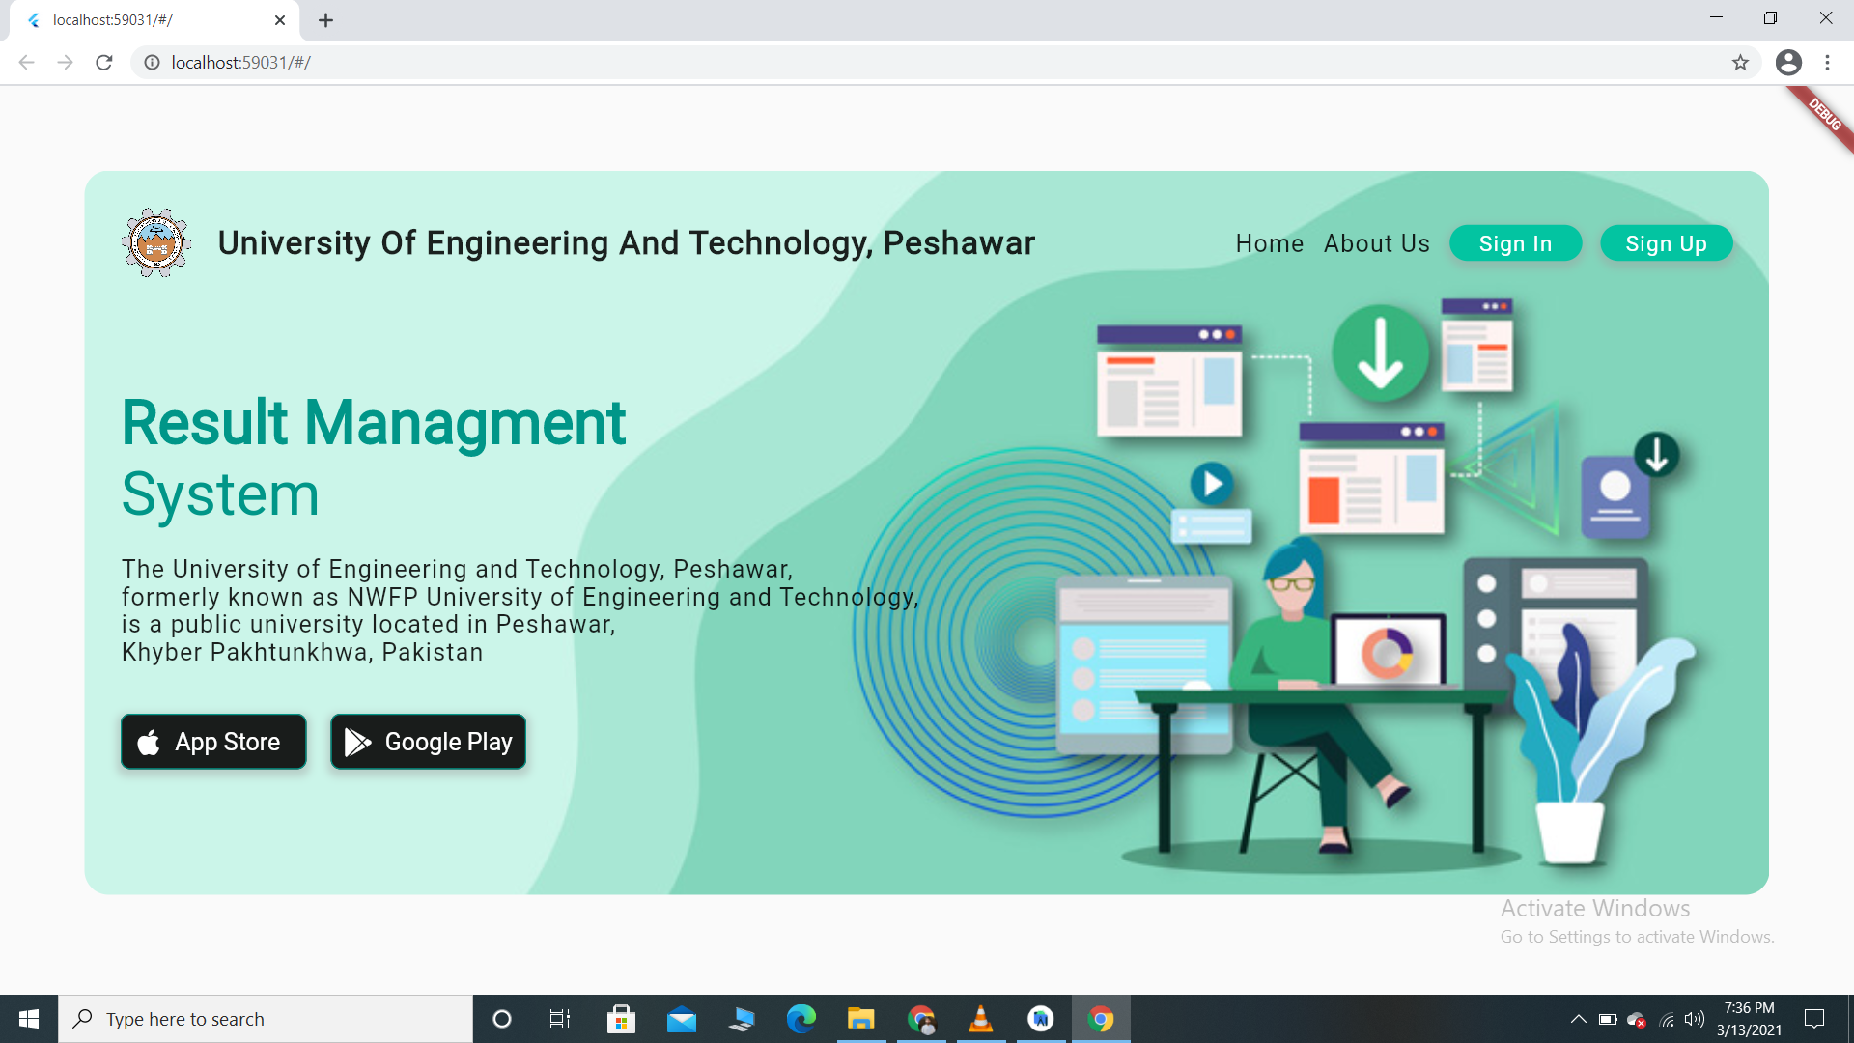1854x1043 pixels.
Task: Go forward using the browser forward arrow
Action: [65, 63]
